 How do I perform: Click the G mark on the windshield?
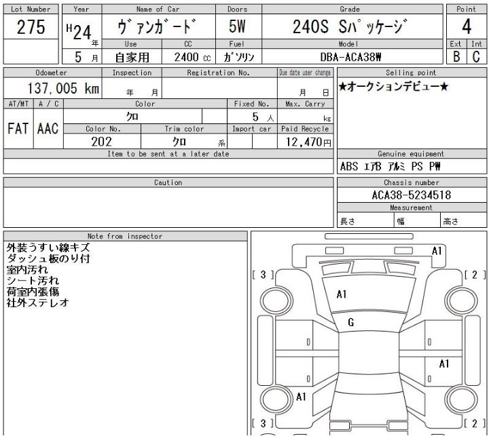point(351,322)
